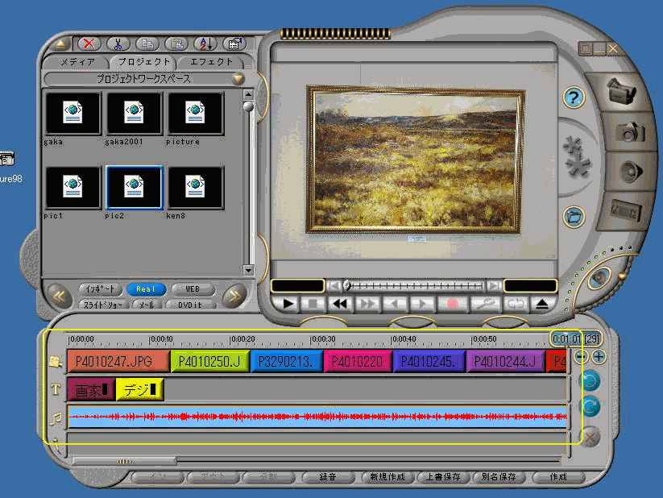The image size is (663, 498).
Task: Select the Real output option
Action: pos(146,289)
